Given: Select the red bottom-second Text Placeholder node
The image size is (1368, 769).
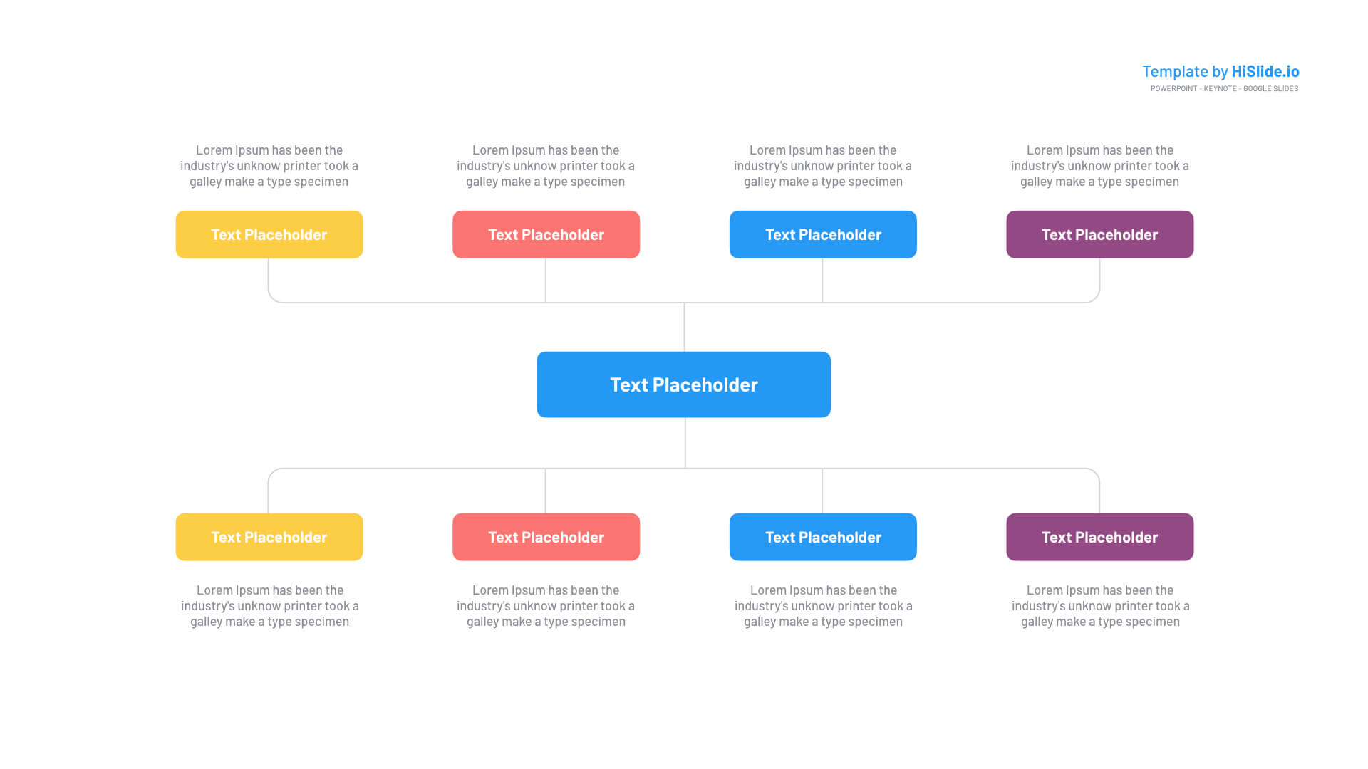Looking at the screenshot, I should pos(545,537).
